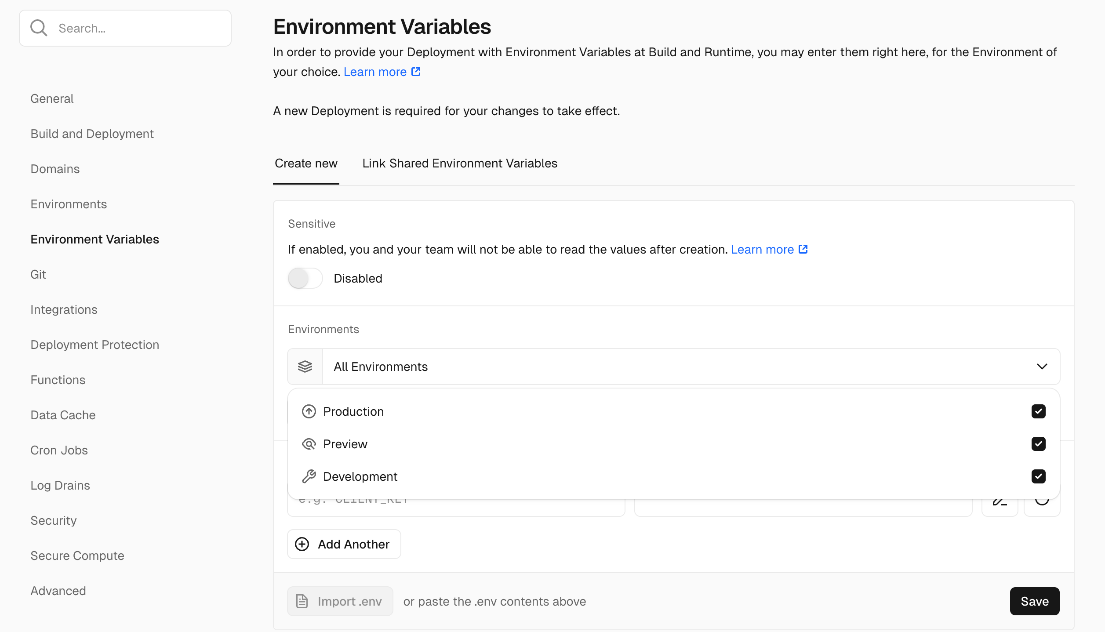Click the Development wrench icon

click(309, 476)
